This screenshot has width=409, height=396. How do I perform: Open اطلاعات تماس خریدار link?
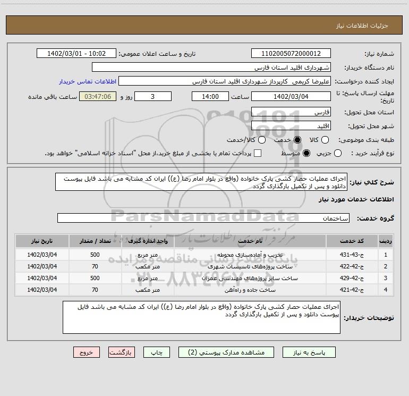pyautogui.click(x=88, y=81)
